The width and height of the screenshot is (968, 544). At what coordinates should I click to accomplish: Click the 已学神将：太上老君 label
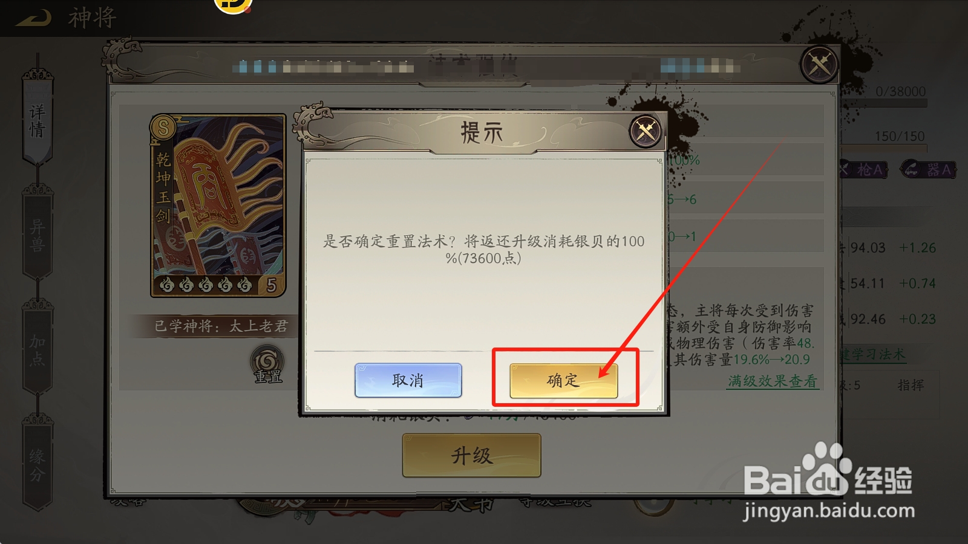221,326
